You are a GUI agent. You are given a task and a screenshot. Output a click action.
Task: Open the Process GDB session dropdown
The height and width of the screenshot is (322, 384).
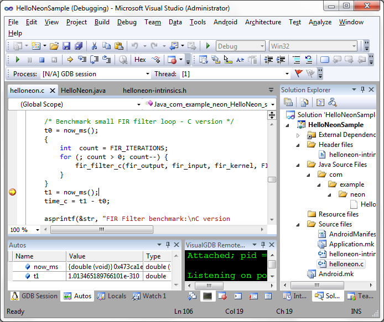pos(147,74)
